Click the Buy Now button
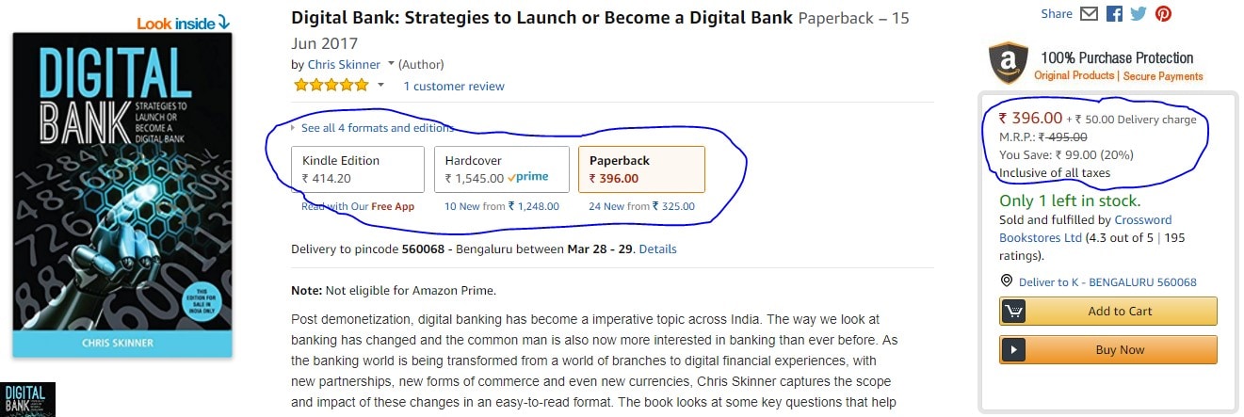The height and width of the screenshot is (417, 1244). [x=1108, y=350]
